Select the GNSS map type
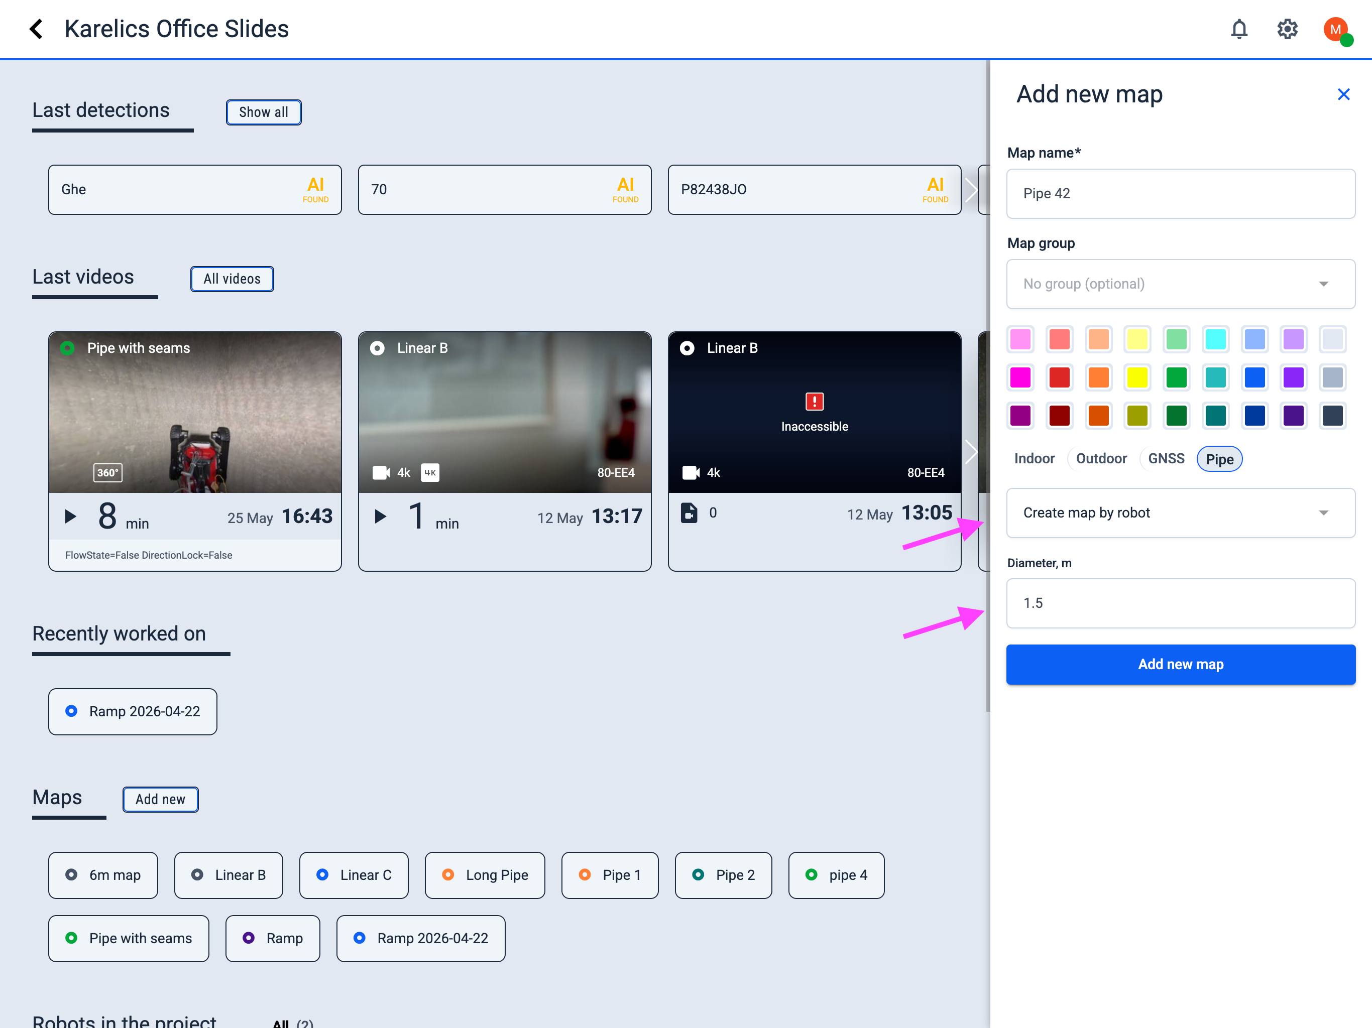Screen dimensions: 1372x1028 click(x=1166, y=459)
